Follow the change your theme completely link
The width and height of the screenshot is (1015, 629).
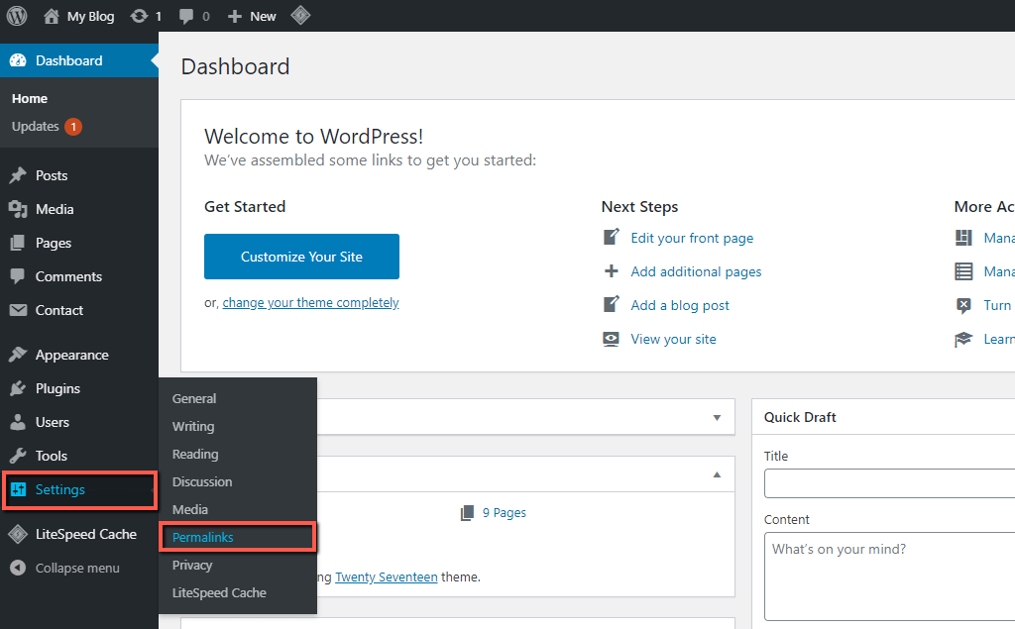310,302
